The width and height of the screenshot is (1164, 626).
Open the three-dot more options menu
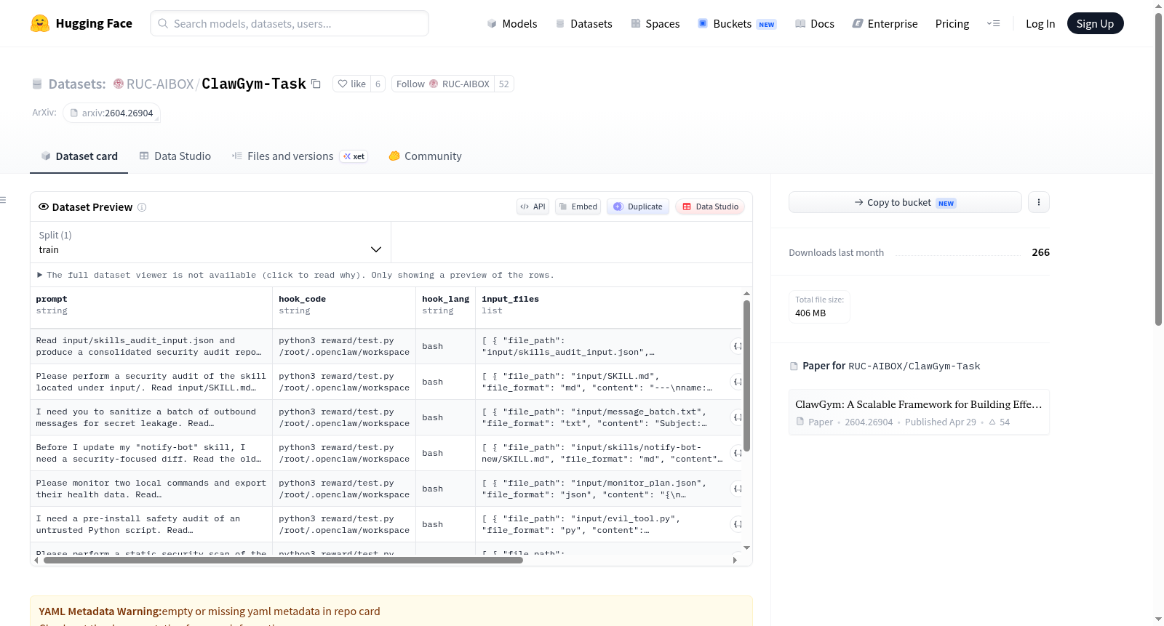pyautogui.click(x=1039, y=202)
